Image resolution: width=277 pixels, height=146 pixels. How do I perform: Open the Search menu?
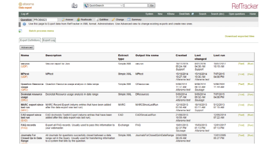pyautogui.click(x=202, y=14)
